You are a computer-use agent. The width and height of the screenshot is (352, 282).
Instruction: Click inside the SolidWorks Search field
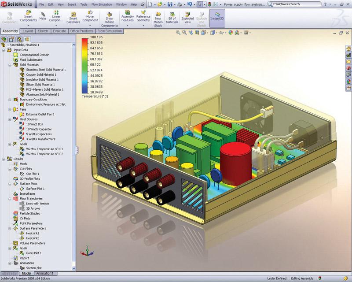pyautogui.click(x=295, y=4)
